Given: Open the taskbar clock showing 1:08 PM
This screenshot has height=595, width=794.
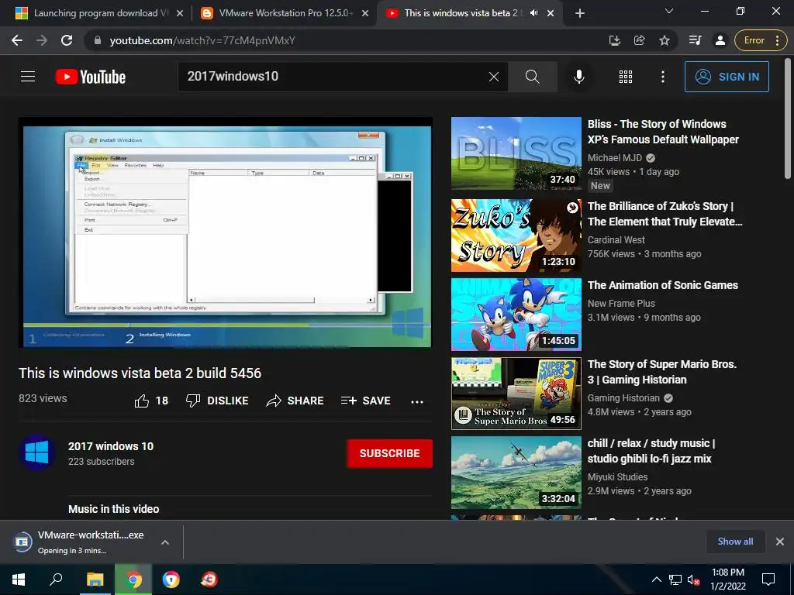Looking at the screenshot, I should coord(727,580).
